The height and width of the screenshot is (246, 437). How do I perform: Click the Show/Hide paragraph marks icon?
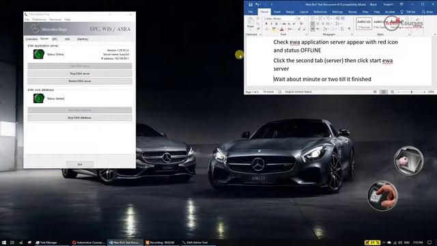click(x=349, y=29)
